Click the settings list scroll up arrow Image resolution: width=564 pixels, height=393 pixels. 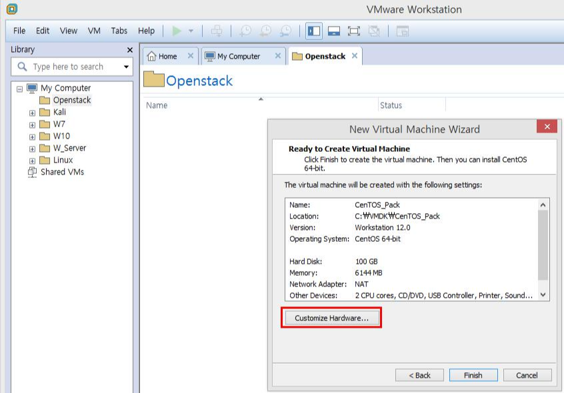[x=543, y=204]
